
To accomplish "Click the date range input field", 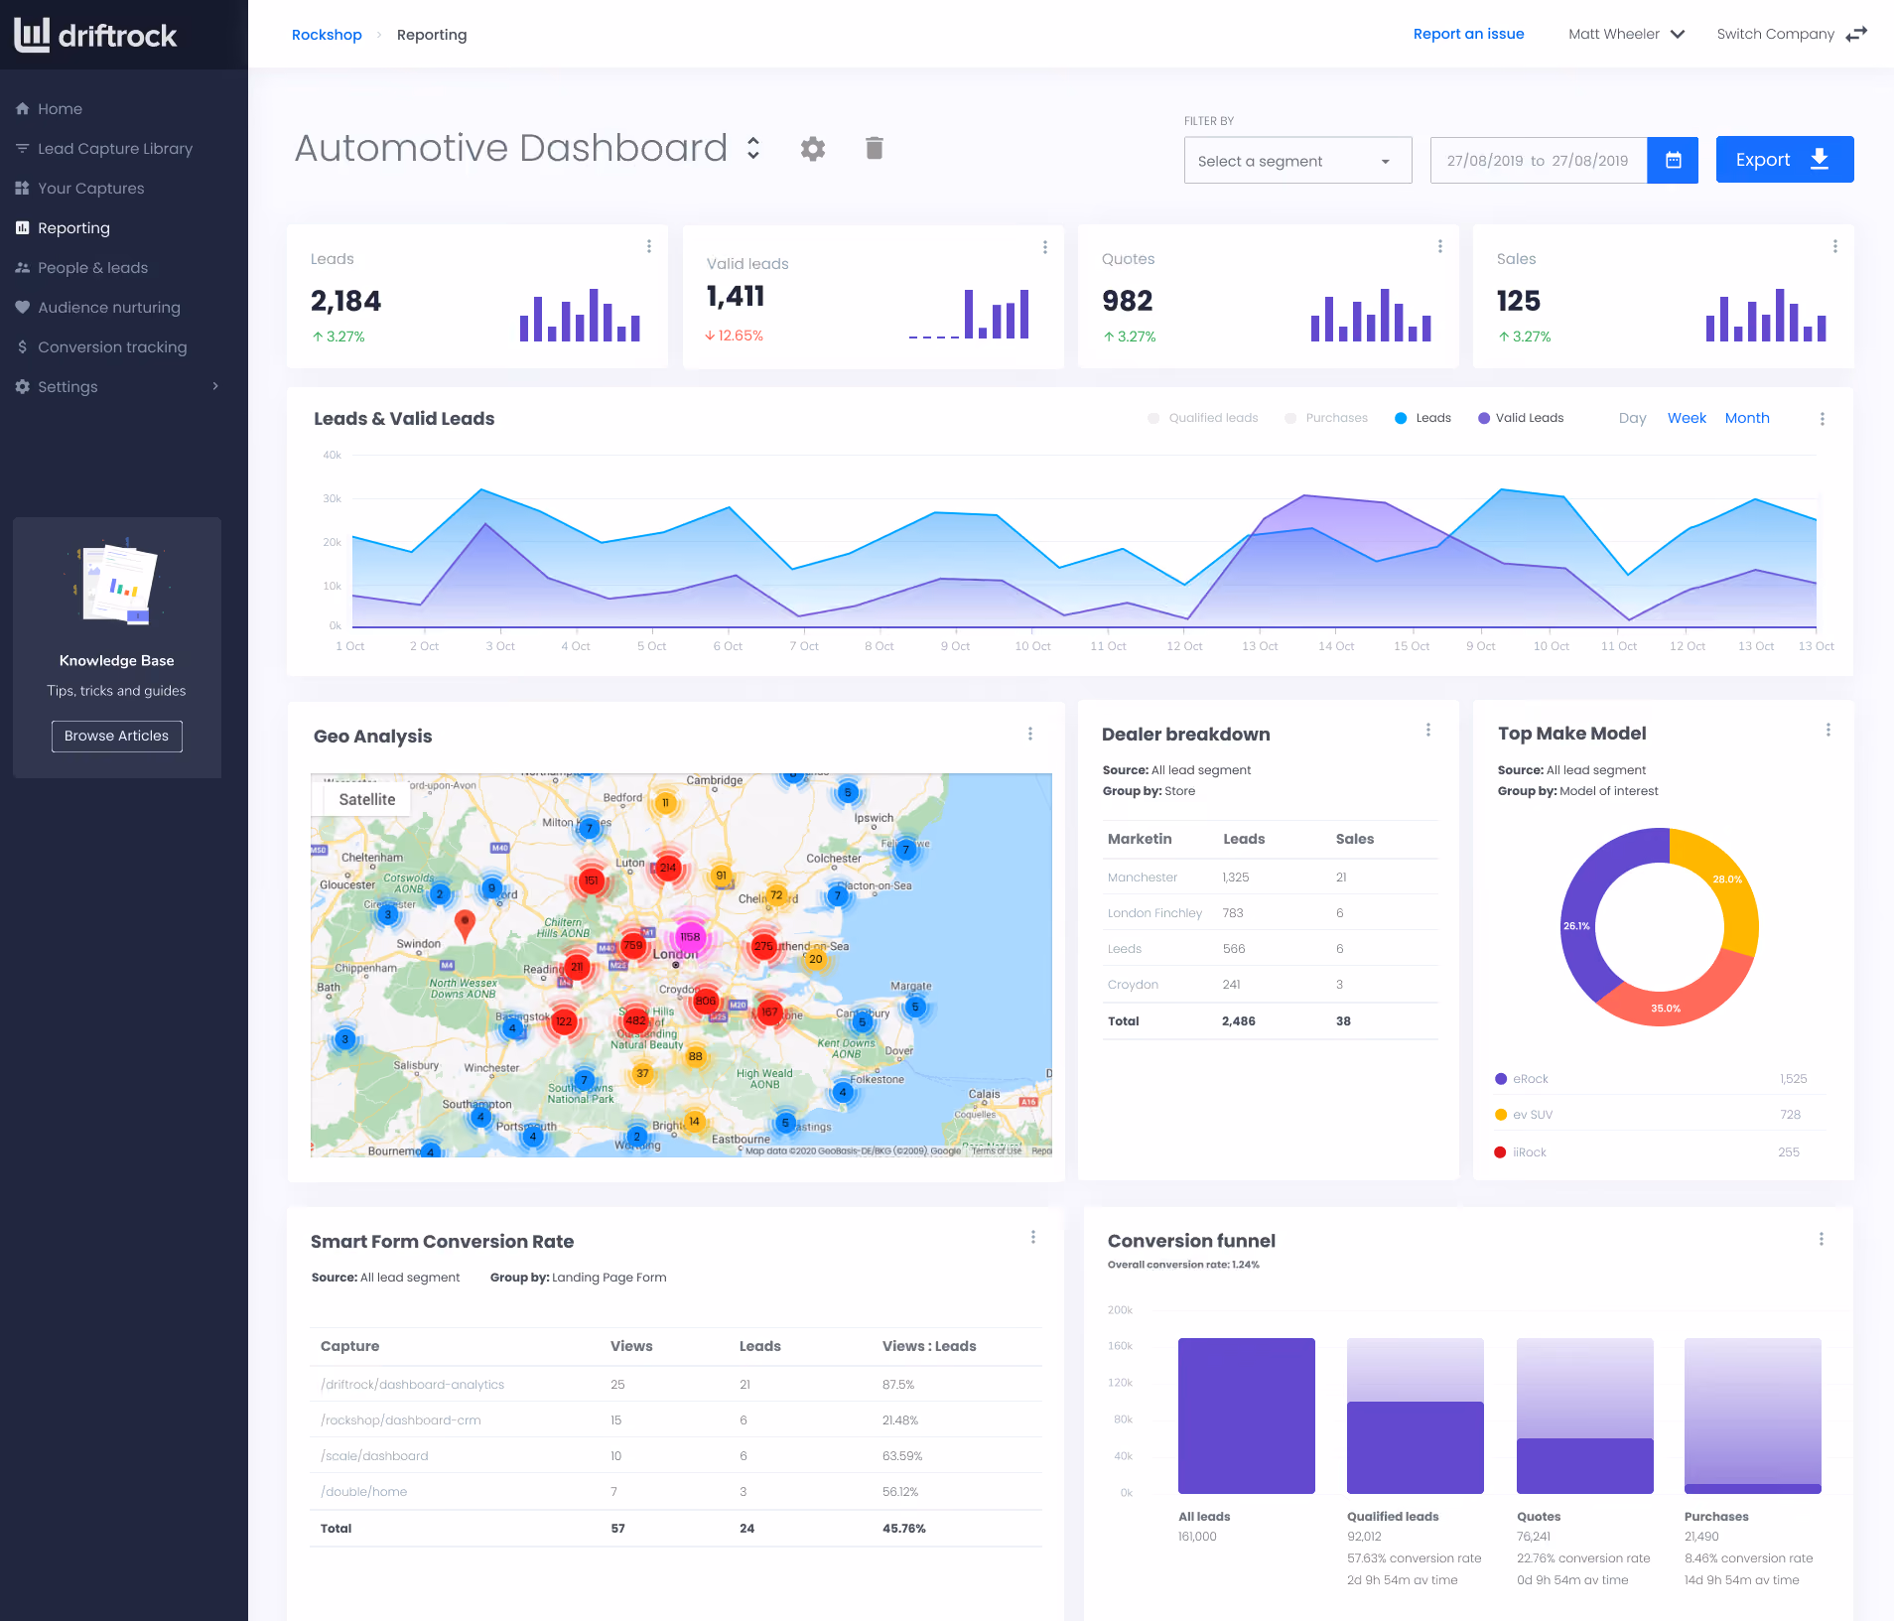I will click(1538, 161).
